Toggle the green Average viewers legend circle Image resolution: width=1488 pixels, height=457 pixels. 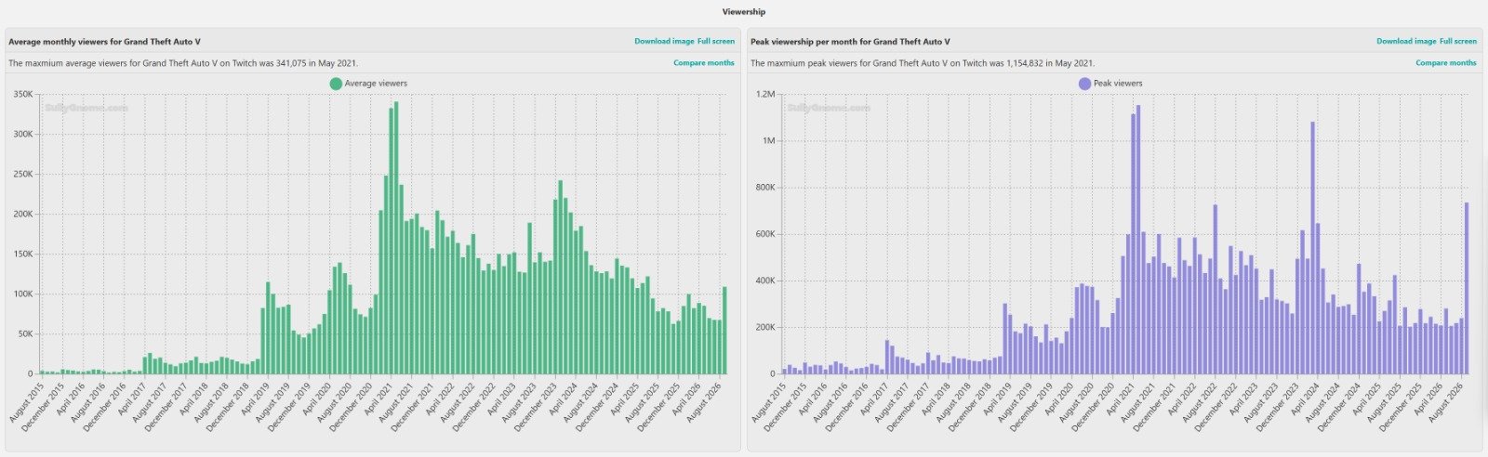[x=336, y=84]
